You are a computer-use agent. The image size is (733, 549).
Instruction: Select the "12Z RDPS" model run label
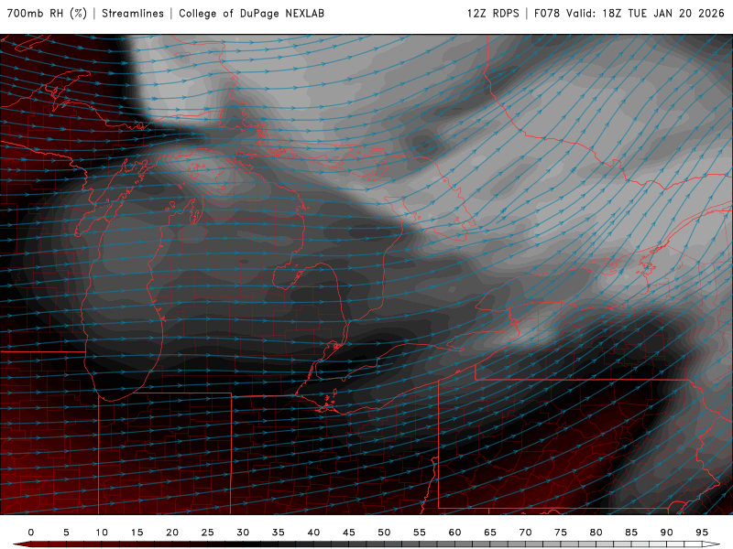pos(493,13)
